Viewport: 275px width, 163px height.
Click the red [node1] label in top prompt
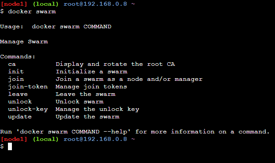click(14, 4)
